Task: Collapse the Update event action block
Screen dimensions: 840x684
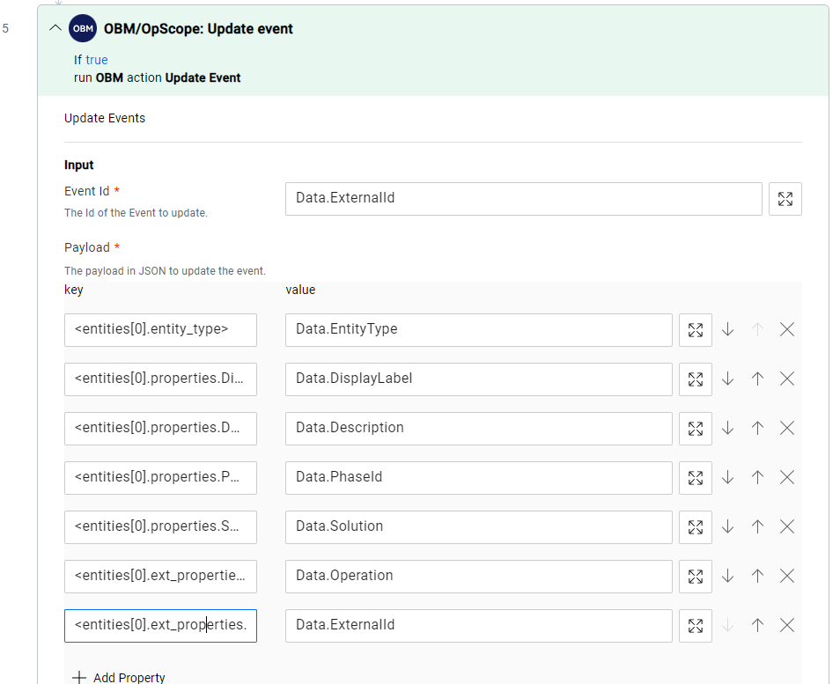Action: click(55, 27)
